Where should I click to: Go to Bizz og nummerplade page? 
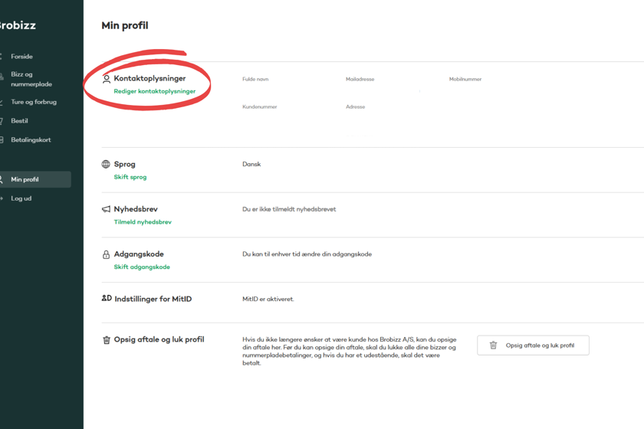[31, 79]
